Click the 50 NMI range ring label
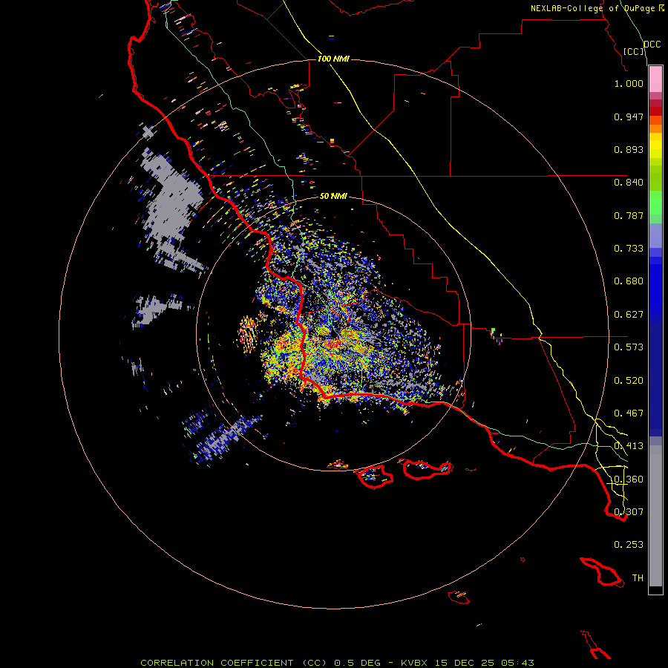Image resolution: width=668 pixels, height=668 pixels. pos(333,196)
